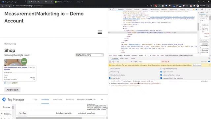Close the console drawer

209,58
